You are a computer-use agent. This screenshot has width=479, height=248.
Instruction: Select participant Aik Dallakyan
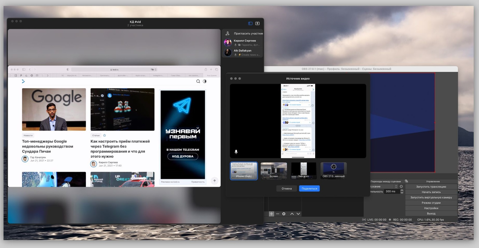243,52
